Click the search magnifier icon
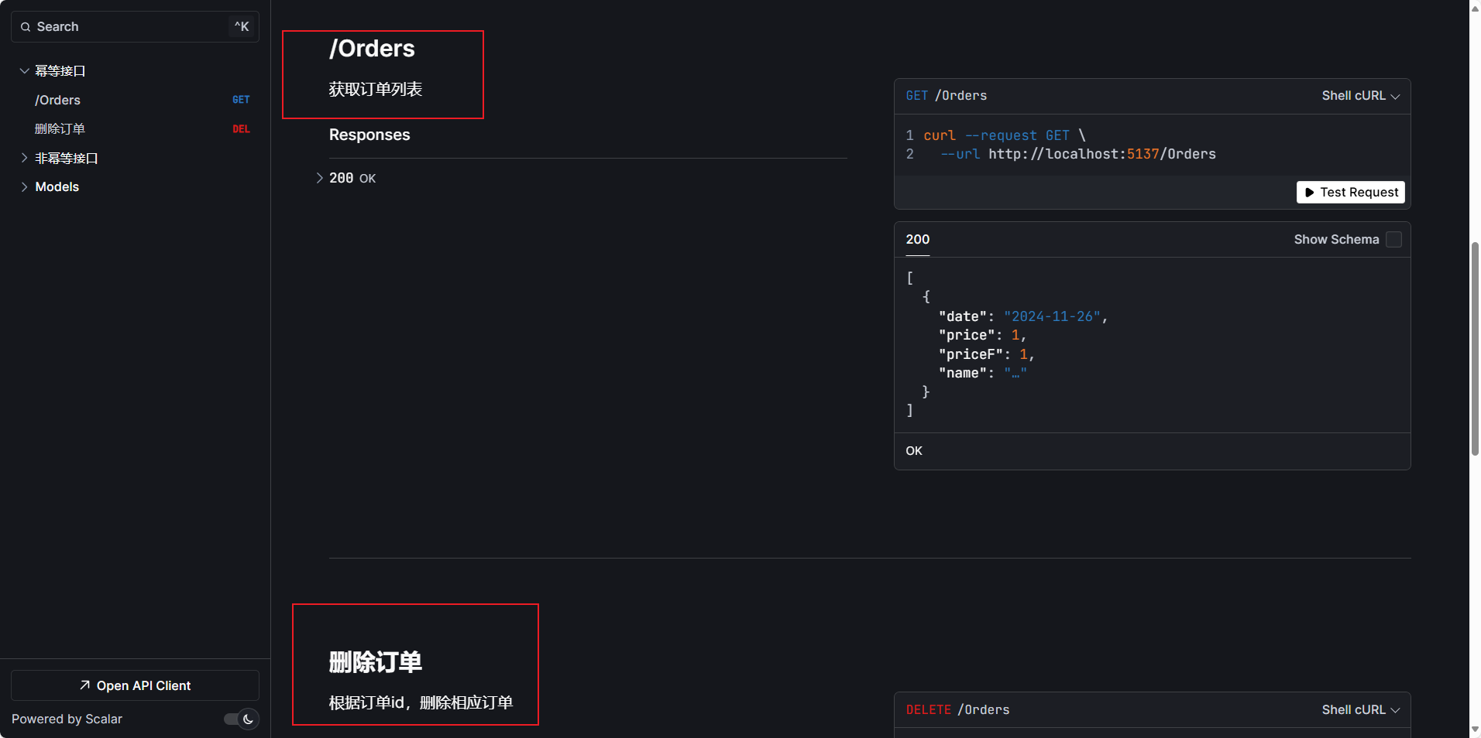 (x=26, y=27)
